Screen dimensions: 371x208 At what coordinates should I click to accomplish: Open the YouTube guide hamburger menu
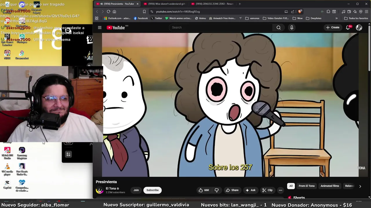point(100,27)
